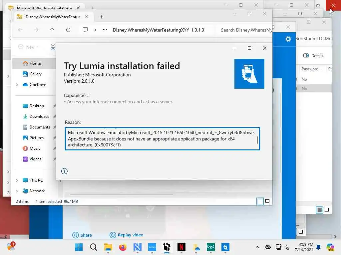
Task: Open the Google app on taskbar
Action: coord(138,247)
